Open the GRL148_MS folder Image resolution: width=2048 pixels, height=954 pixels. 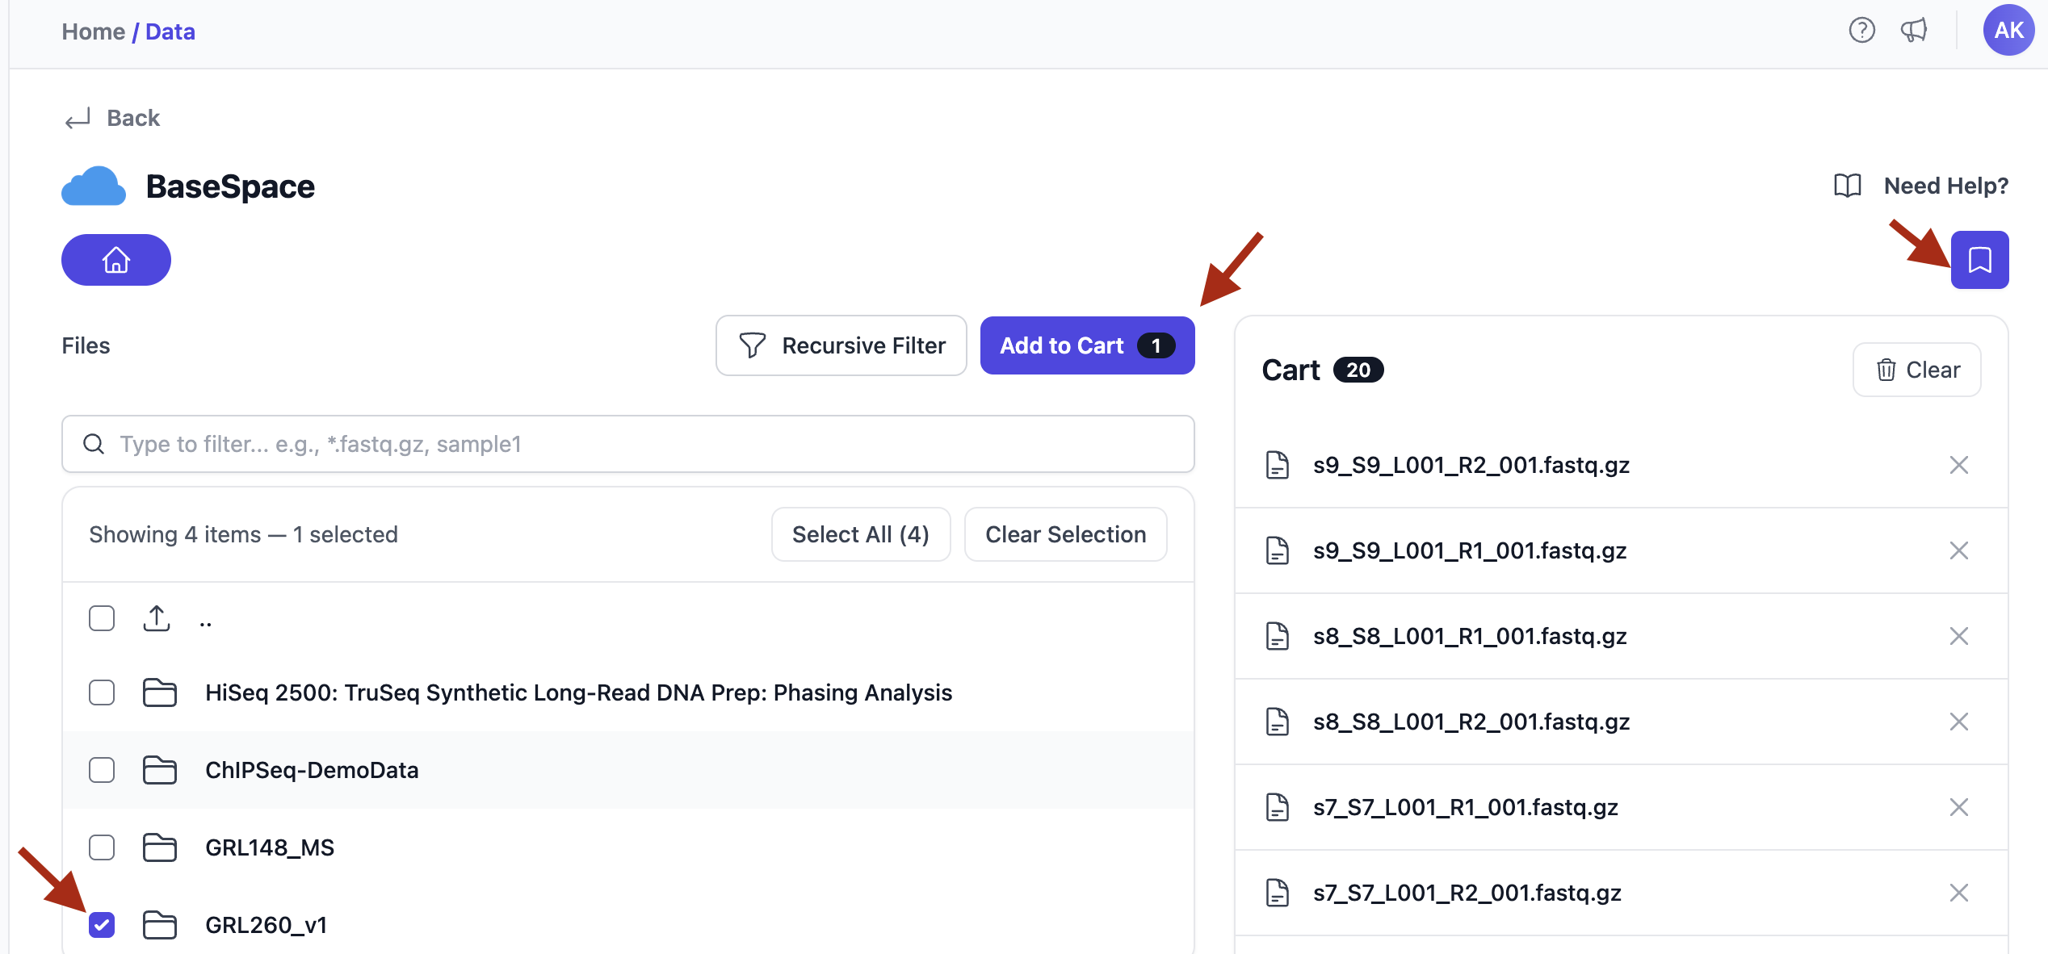[269, 847]
